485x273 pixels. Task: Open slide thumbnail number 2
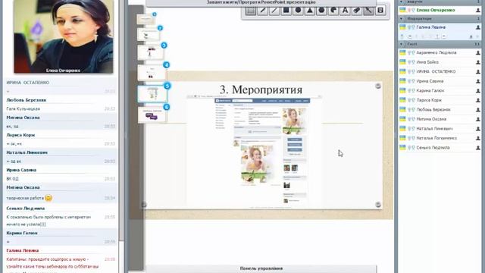tap(149, 34)
